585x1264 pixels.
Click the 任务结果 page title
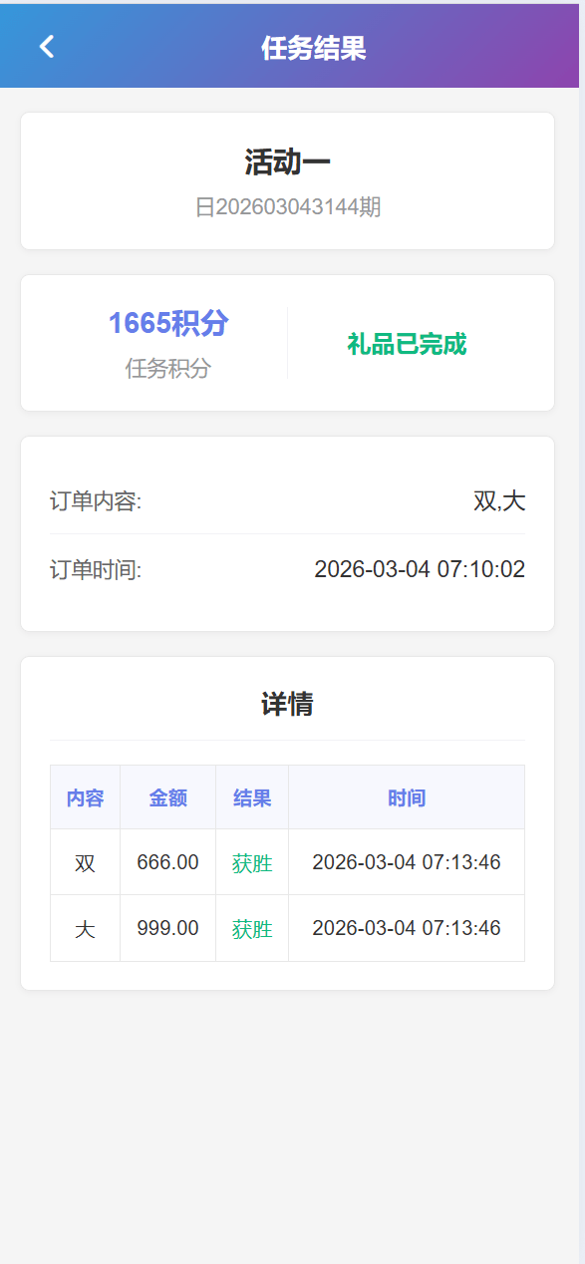pos(313,47)
